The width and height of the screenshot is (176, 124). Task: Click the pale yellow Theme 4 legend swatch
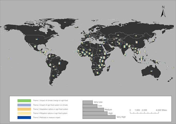pyautogui.click(x=24, y=113)
